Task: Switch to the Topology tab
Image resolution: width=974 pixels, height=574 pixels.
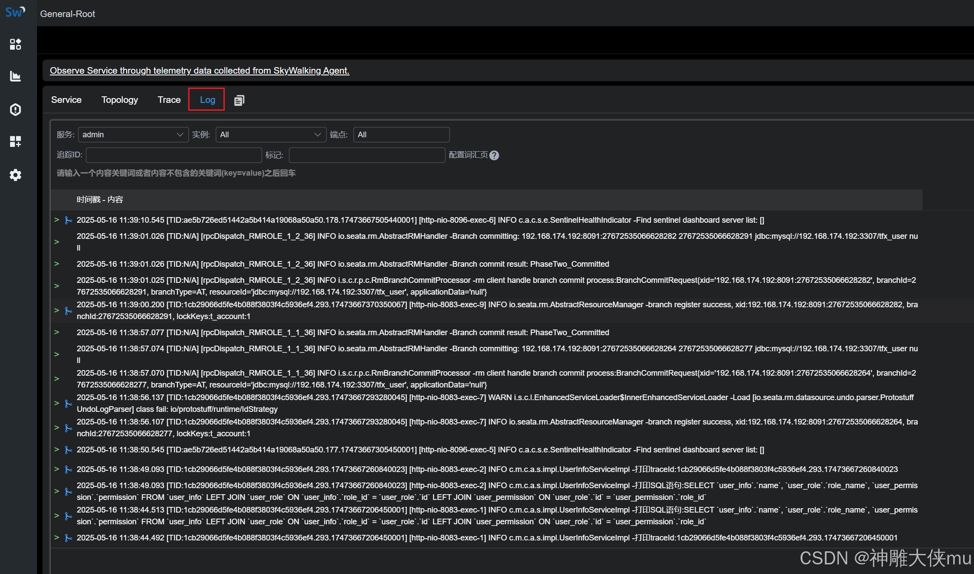Action: click(x=119, y=100)
